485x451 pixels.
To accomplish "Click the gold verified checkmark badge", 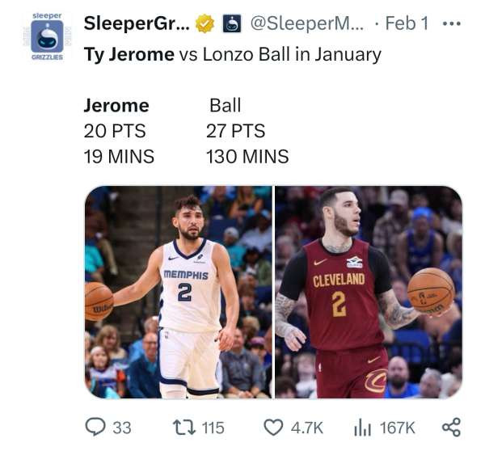I will 205,24.
